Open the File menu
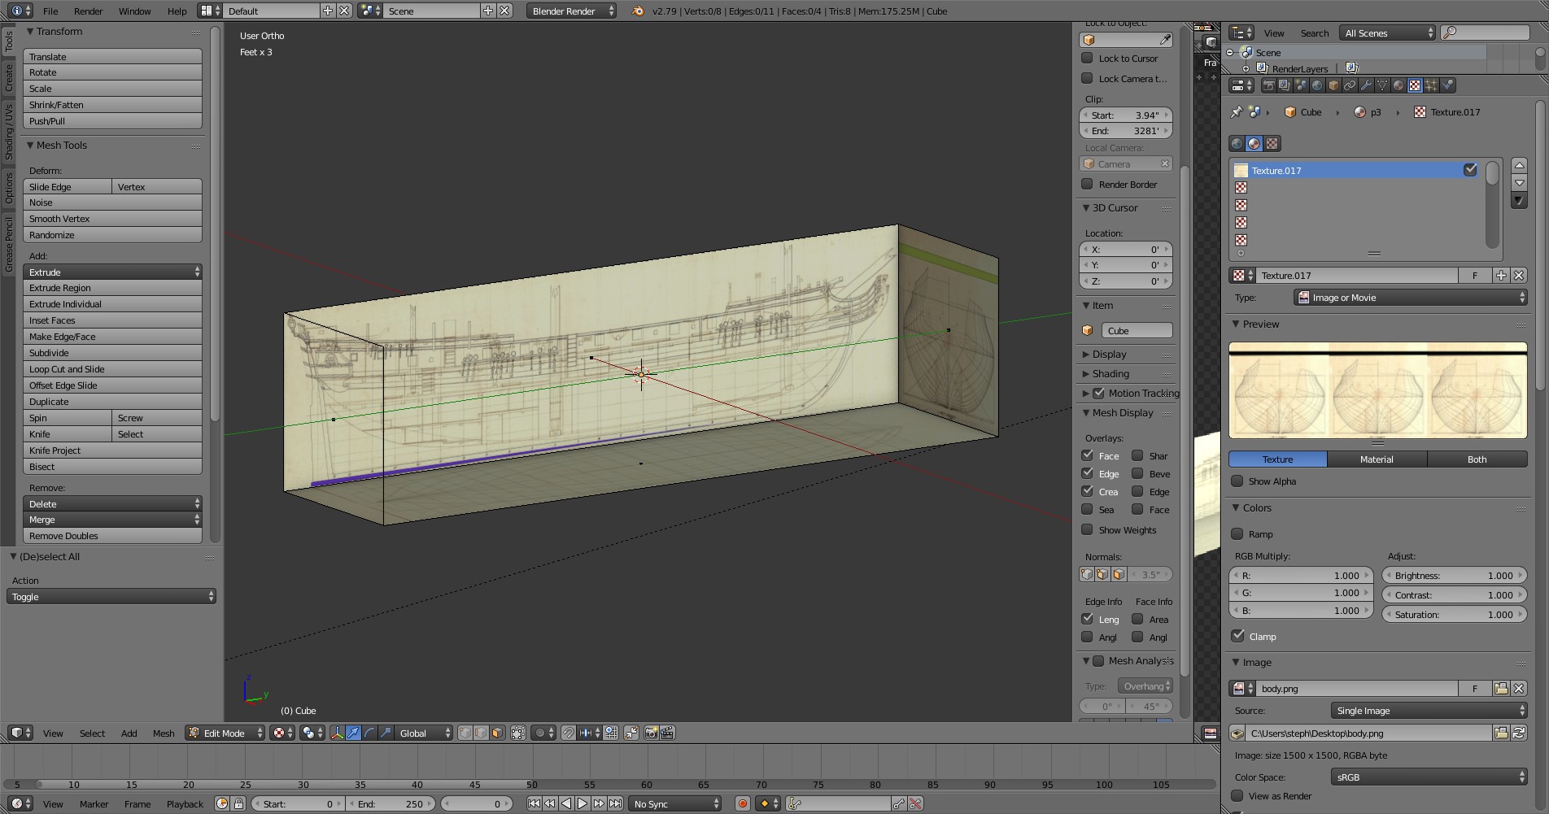 pyautogui.click(x=50, y=11)
